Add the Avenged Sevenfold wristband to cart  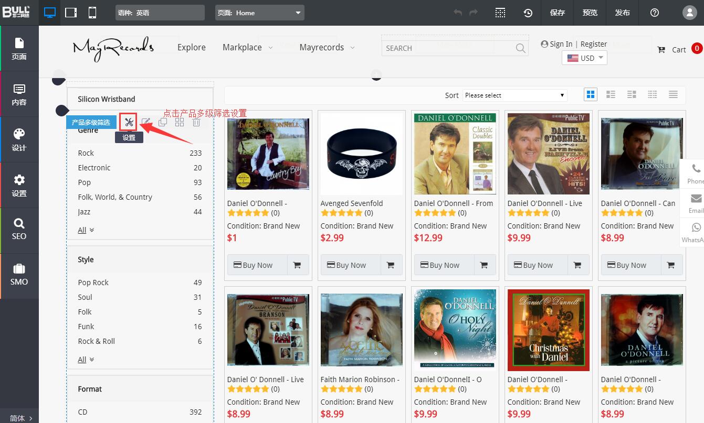390,265
